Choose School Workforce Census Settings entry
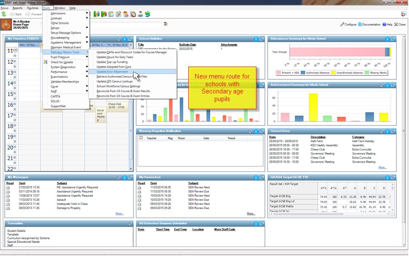Image resolution: width=409 pixels, height=256 pixels. pos(133,86)
